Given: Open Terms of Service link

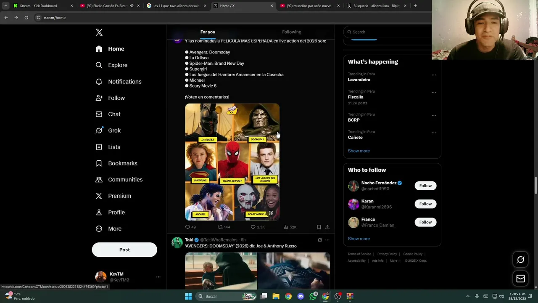Looking at the screenshot, I should pos(359,254).
